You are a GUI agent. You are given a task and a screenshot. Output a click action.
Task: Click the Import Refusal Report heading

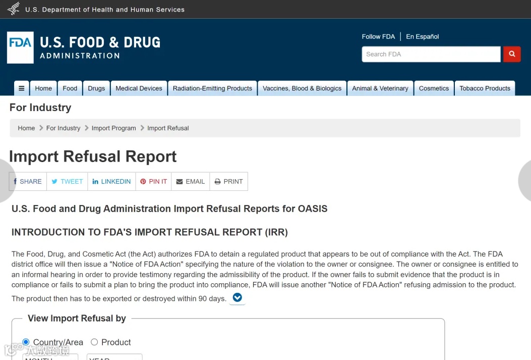pyautogui.click(x=93, y=157)
